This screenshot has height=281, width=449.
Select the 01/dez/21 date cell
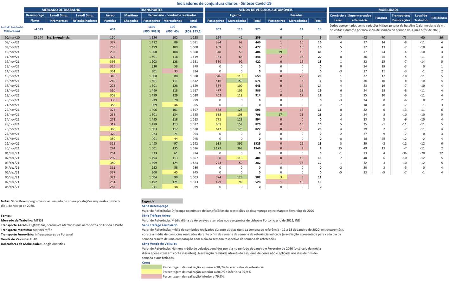12,153
